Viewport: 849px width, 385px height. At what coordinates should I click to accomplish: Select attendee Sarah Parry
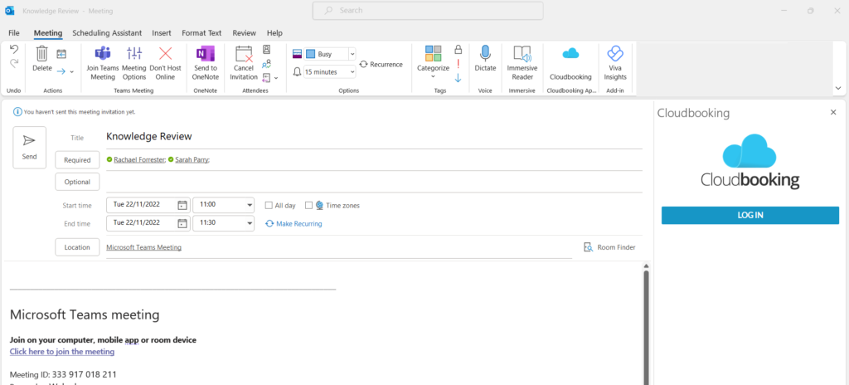[x=192, y=160]
